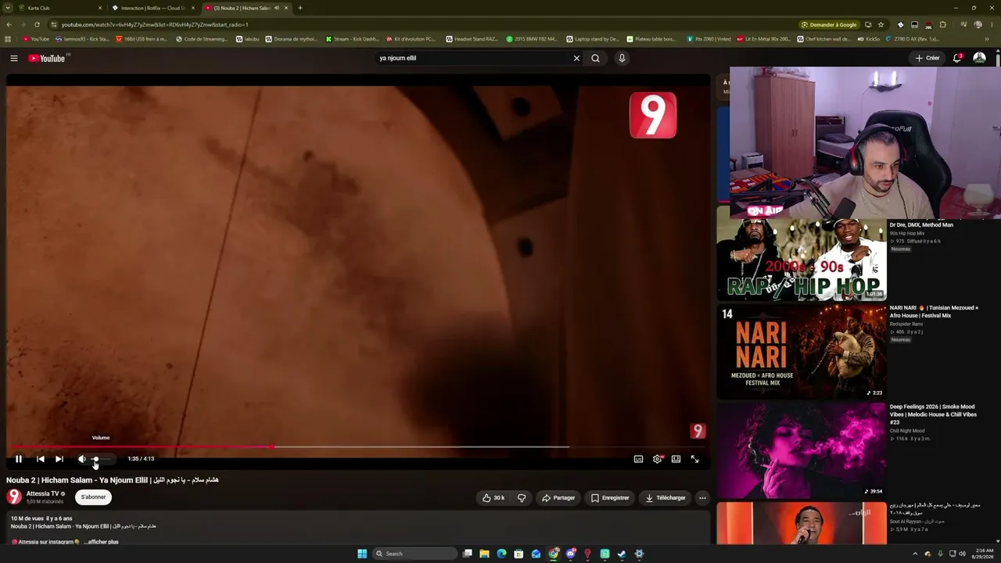Reload the current page

point(39,24)
